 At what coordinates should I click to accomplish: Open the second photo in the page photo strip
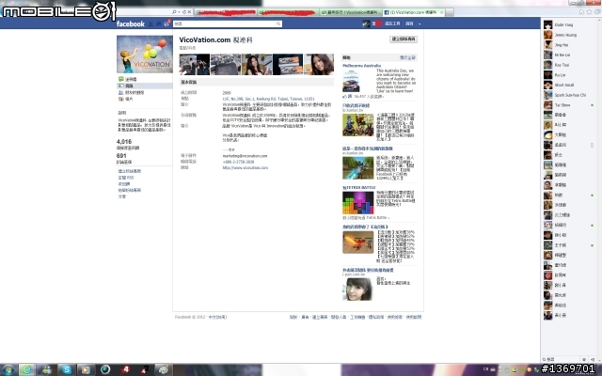(226, 65)
